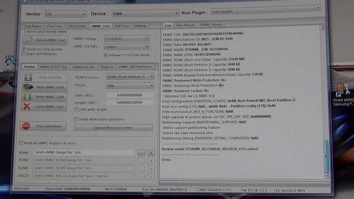Click the ROM3 image file path field
This screenshot has height=199, width=354.
(84, 168)
